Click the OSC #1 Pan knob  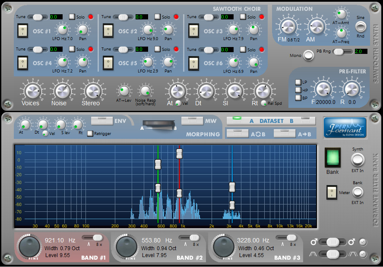(x=82, y=30)
